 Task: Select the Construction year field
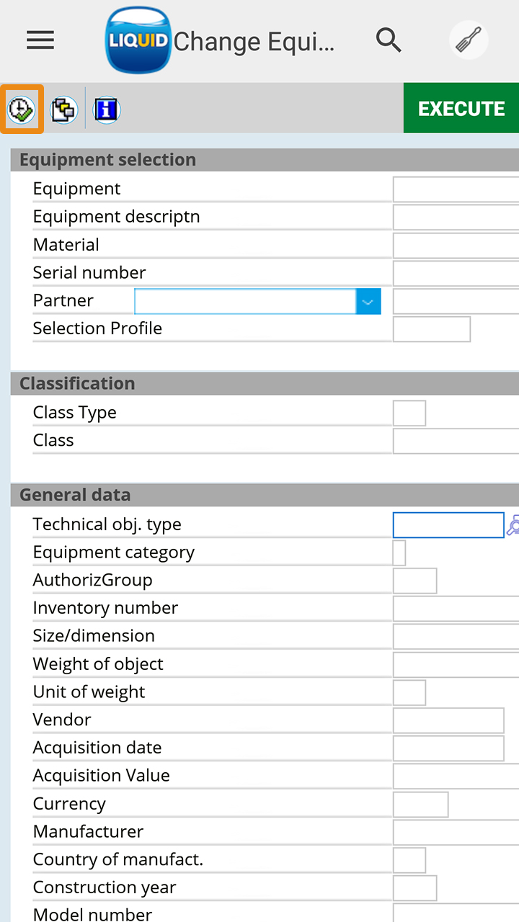click(x=414, y=888)
